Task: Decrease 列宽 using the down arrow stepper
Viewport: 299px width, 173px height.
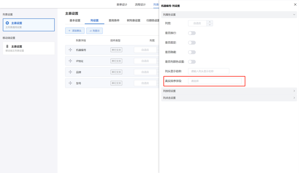Action: pos(210,25)
